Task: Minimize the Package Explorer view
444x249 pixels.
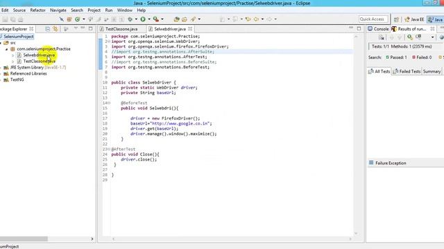Action: 83,28
